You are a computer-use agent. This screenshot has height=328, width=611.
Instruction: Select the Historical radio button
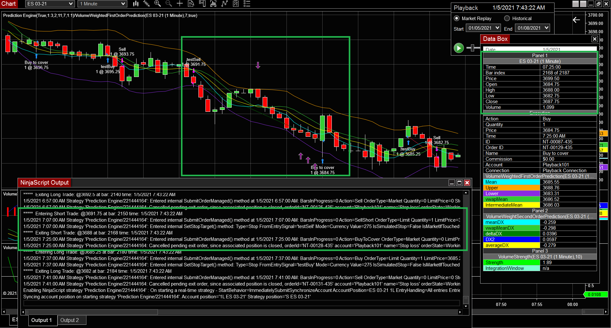[x=507, y=18]
